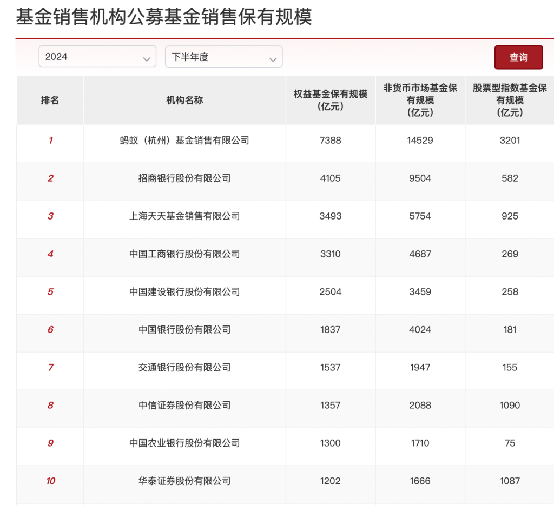Click the 非货币市场基金保有规模 column header

[420, 100]
